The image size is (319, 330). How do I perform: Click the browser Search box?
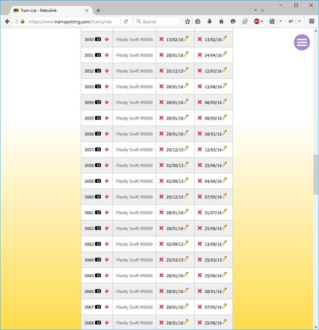[157, 21]
